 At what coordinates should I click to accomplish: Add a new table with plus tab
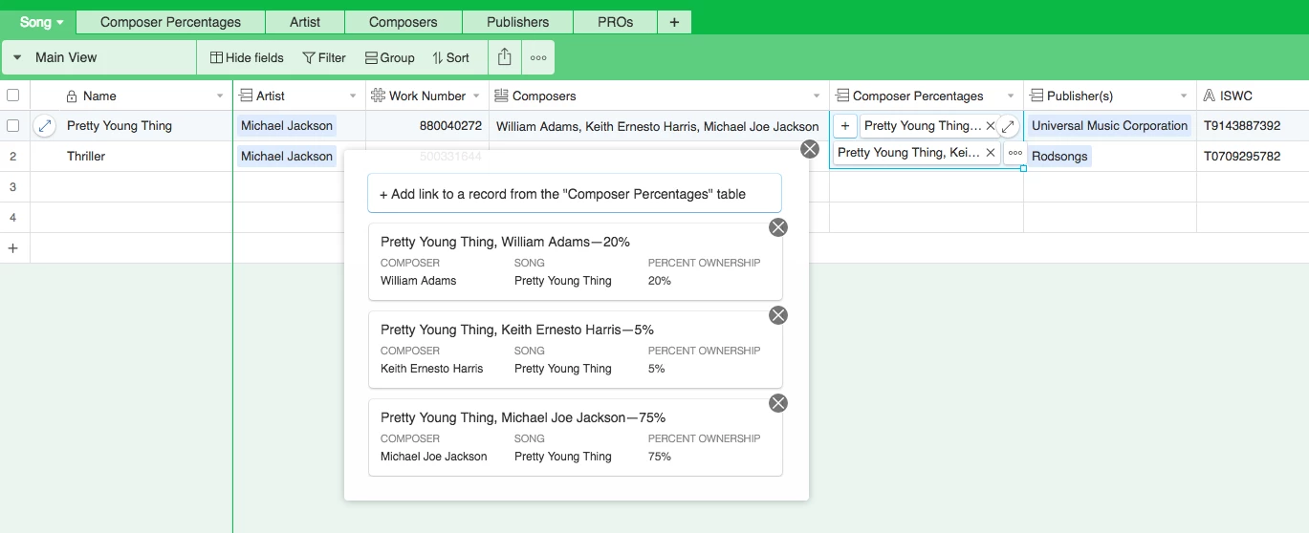pos(674,22)
